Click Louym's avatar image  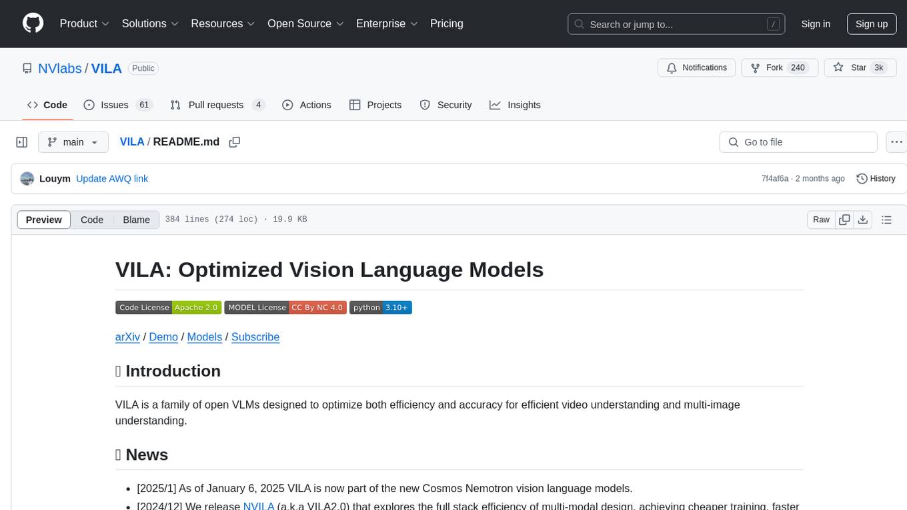27,179
